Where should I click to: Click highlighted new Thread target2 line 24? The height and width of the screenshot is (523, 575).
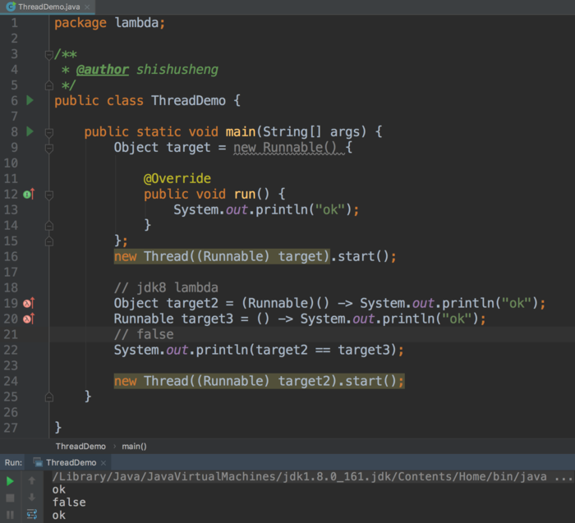pos(260,381)
